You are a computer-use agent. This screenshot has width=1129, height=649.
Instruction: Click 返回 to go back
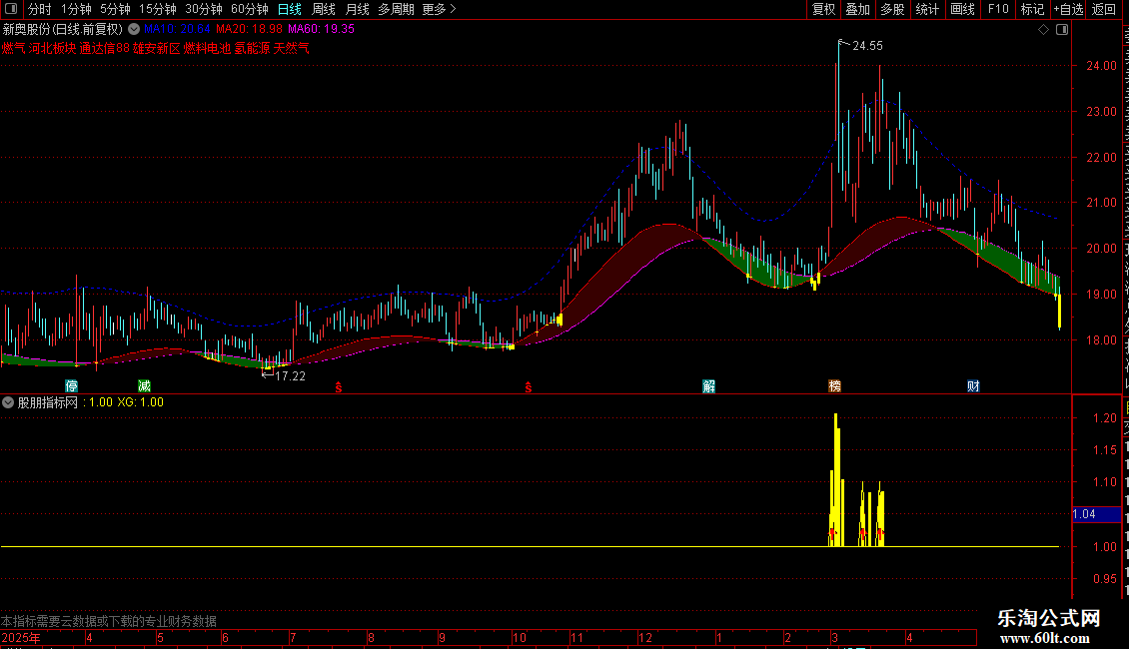pos(1104,9)
